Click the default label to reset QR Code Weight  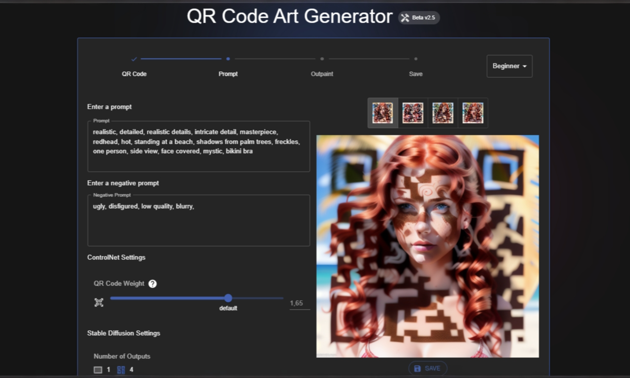[x=228, y=309]
